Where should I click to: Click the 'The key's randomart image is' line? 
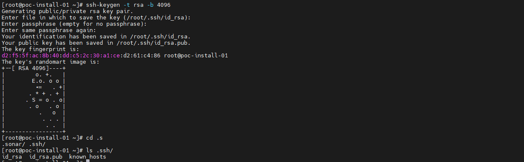point(51,62)
